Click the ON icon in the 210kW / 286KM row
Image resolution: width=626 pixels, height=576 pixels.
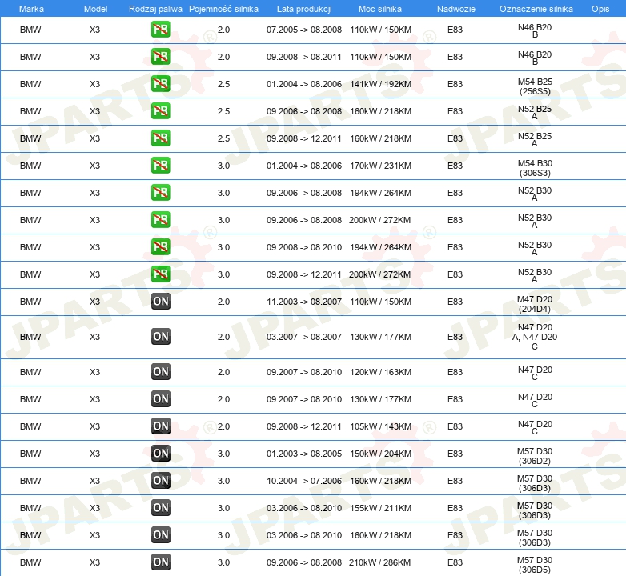tap(160, 562)
